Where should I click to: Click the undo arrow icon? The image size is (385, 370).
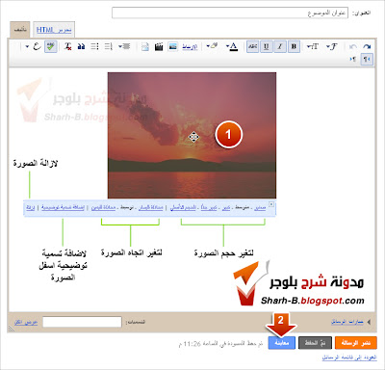(353, 47)
